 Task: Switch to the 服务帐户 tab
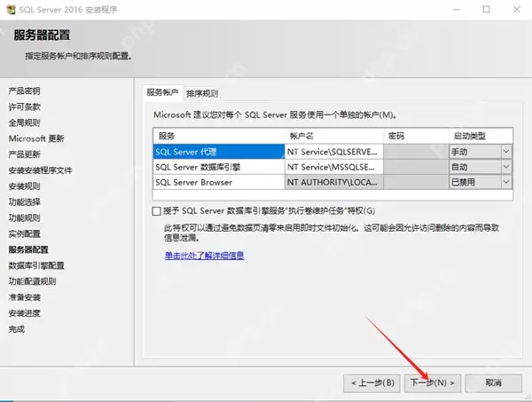coord(162,92)
